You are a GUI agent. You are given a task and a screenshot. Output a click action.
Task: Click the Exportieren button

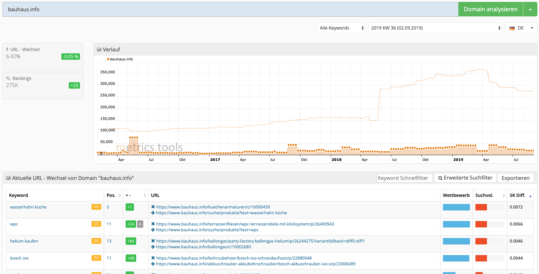516,178
